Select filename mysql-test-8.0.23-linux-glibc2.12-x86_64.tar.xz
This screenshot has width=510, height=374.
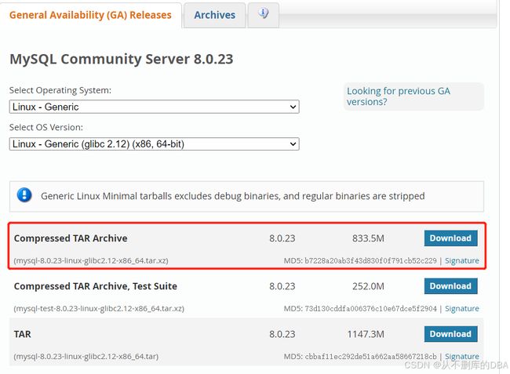click(99, 308)
